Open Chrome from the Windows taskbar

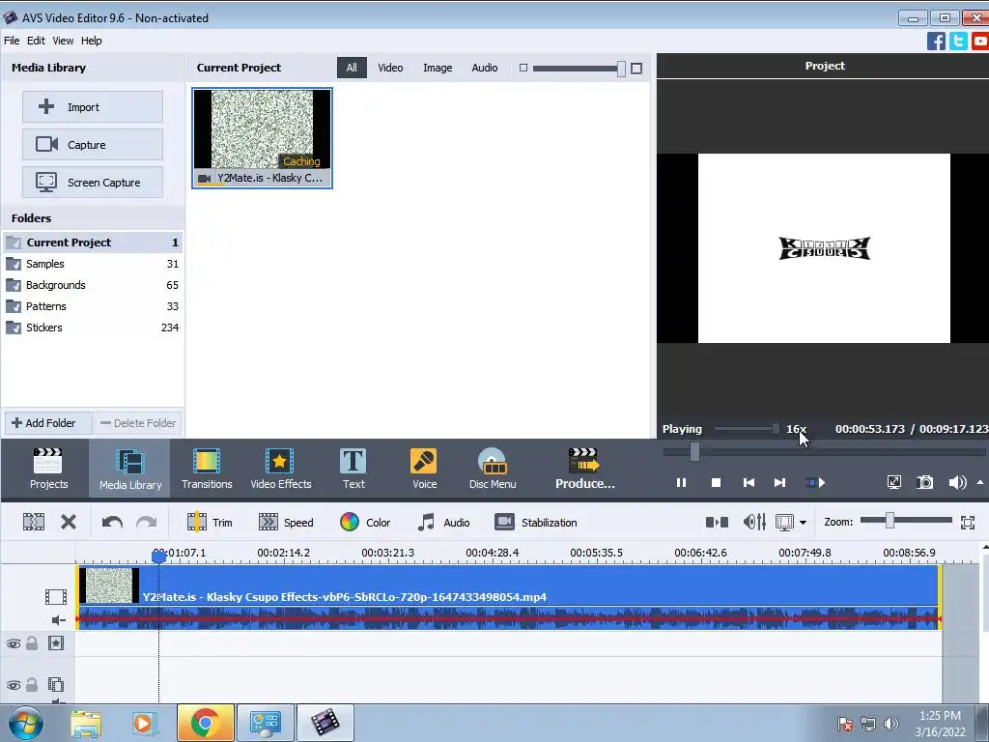tap(205, 723)
